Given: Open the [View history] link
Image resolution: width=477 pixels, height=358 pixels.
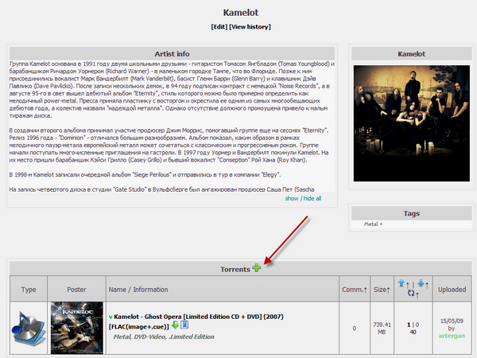Looking at the screenshot, I should coord(250,27).
